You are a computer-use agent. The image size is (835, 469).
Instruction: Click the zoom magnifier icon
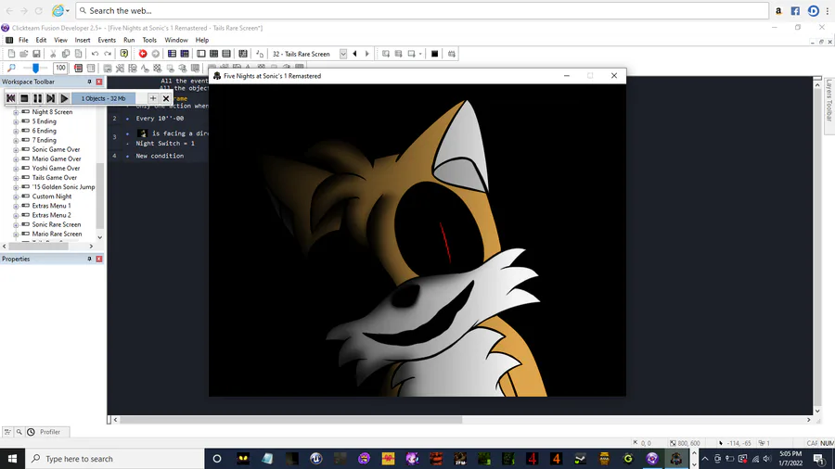pyautogui.click(x=11, y=68)
